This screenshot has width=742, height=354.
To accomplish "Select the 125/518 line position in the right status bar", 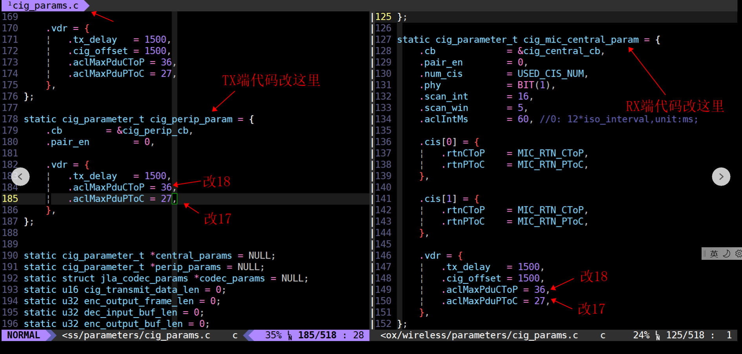I will click(x=685, y=335).
